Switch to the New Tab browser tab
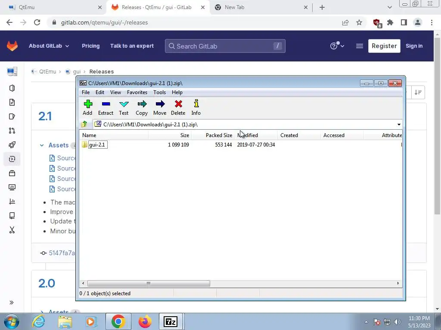 tap(260, 7)
